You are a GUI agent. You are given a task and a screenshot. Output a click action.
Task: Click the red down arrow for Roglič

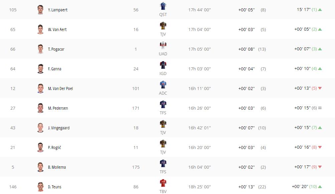(320, 147)
